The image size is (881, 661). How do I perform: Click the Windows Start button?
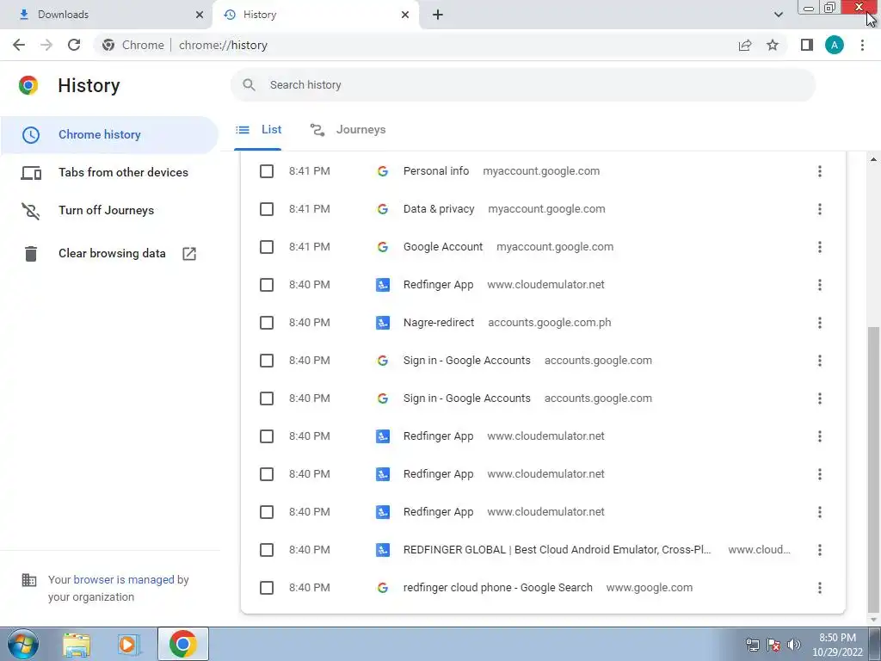pyautogui.click(x=22, y=644)
